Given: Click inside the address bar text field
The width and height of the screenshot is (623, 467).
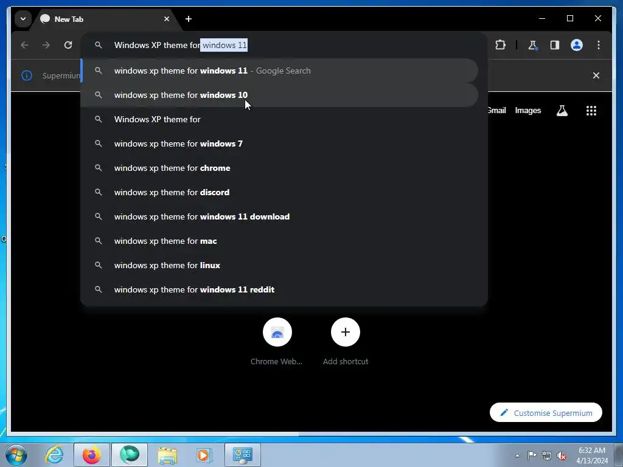Looking at the screenshot, I should coord(284,45).
